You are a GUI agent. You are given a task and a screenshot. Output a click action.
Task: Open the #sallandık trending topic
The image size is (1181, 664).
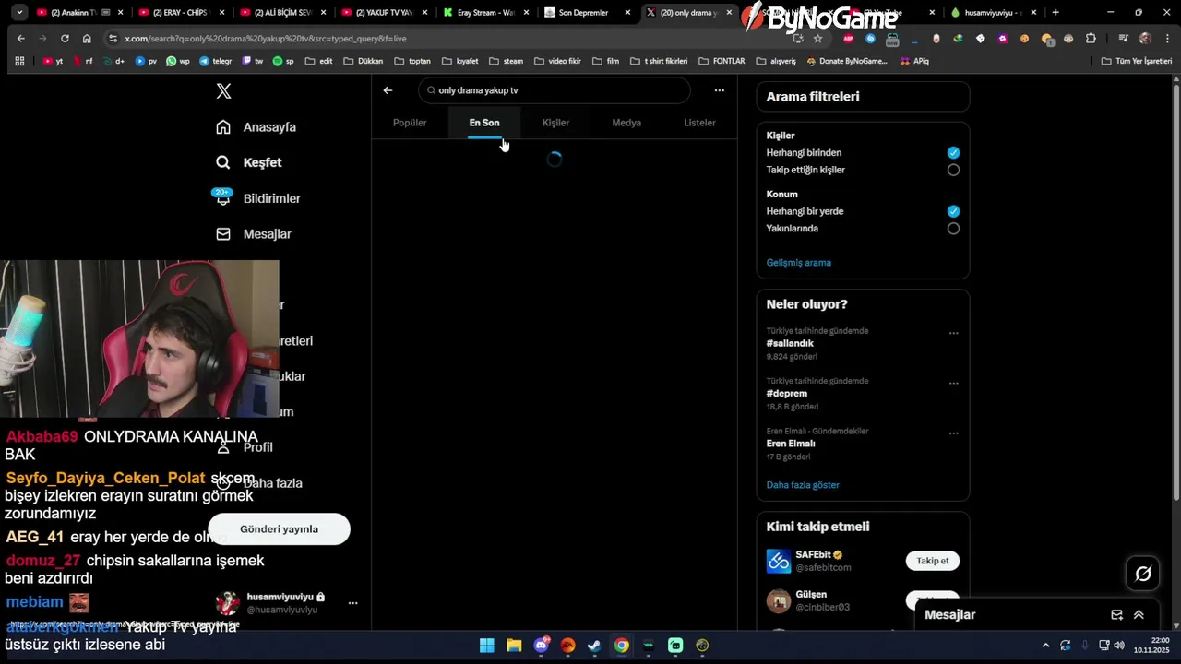click(x=790, y=343)
